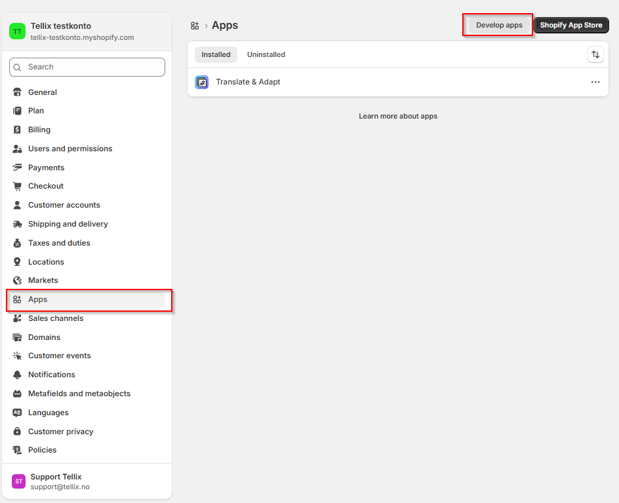Follow the Learn more about apps link
This screenshot has width=619, height=503.
(x=398, y=117)
